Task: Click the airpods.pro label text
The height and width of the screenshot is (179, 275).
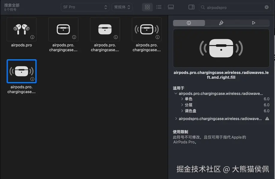Action: pos(22,45)
